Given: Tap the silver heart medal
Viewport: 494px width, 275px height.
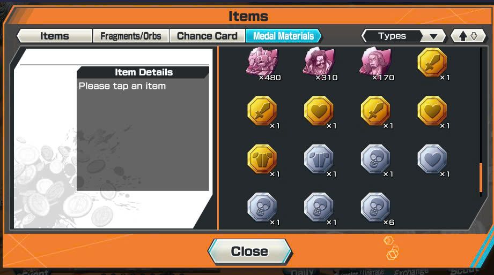Looking at the screenshot, I should (432, 159).
